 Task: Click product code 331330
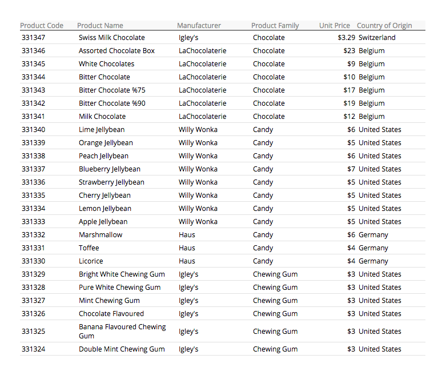coord(34,261)
